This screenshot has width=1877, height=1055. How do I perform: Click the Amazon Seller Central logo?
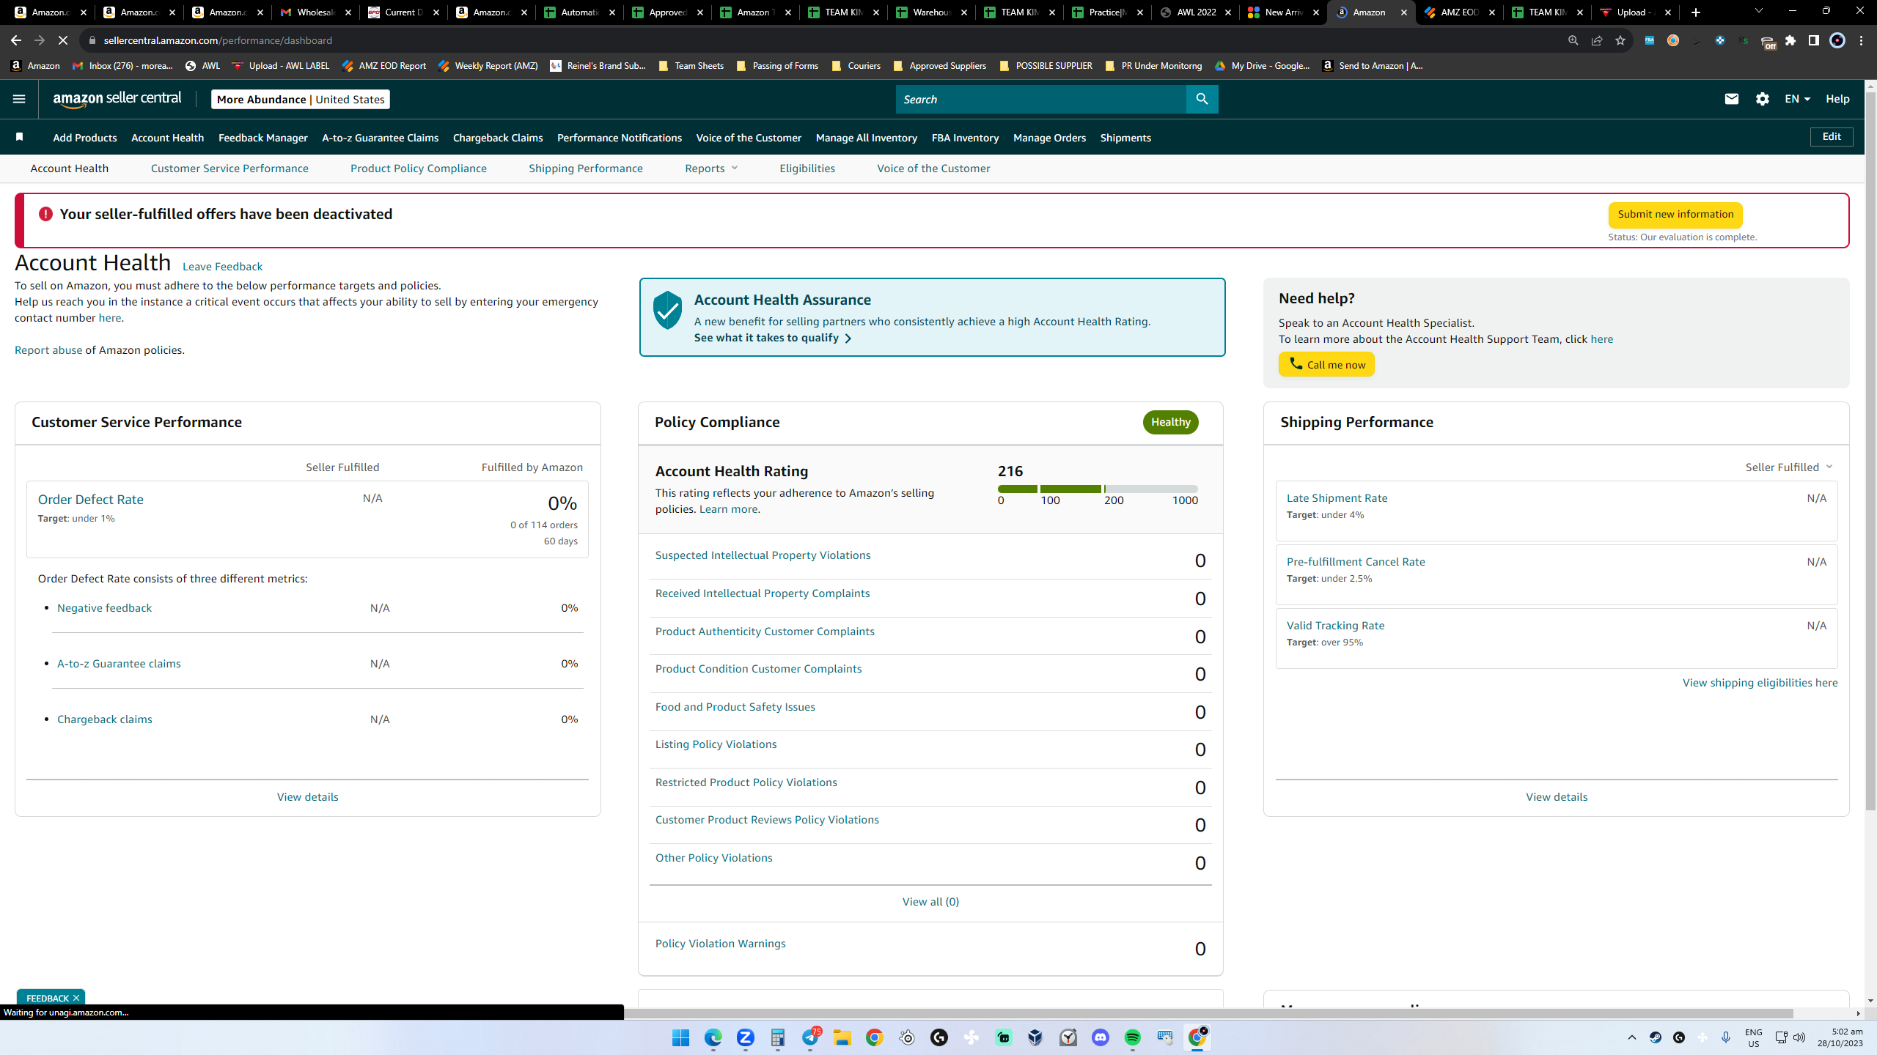117,99
